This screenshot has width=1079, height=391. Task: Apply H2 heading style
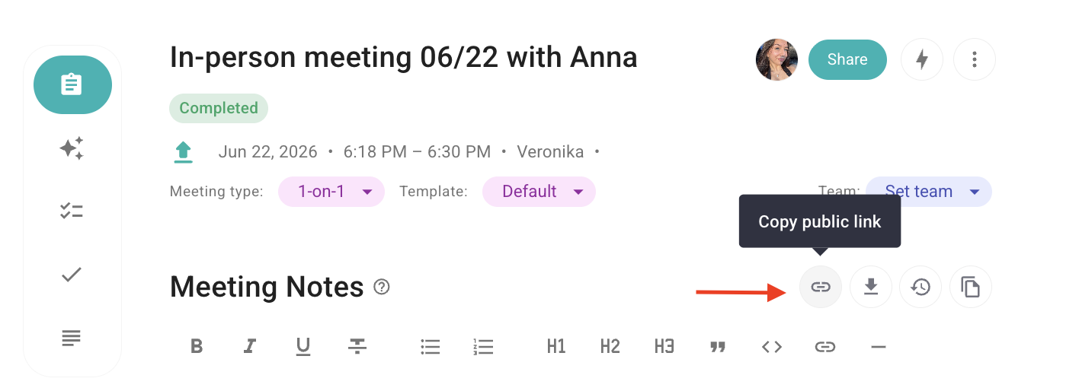click(x=610, y=347)
